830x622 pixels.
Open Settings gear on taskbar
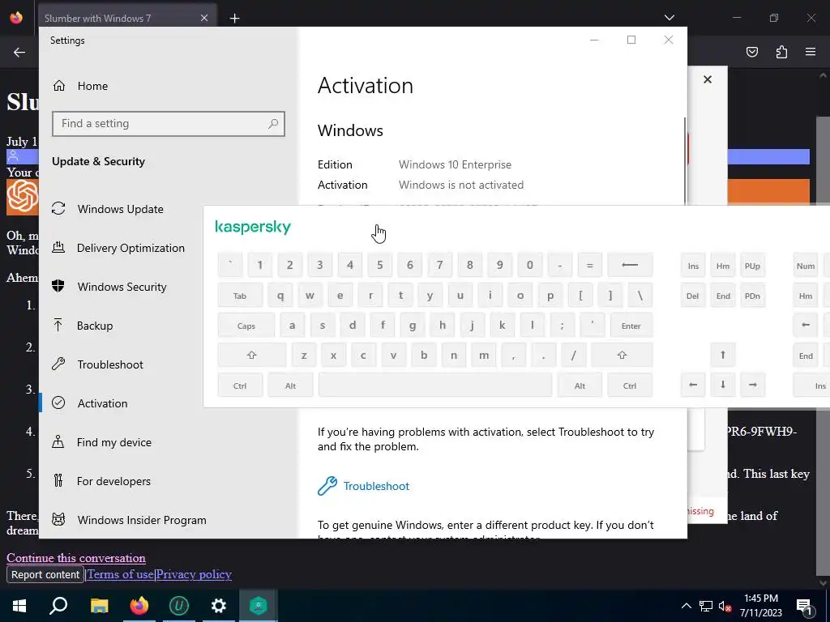coord(218,606)
